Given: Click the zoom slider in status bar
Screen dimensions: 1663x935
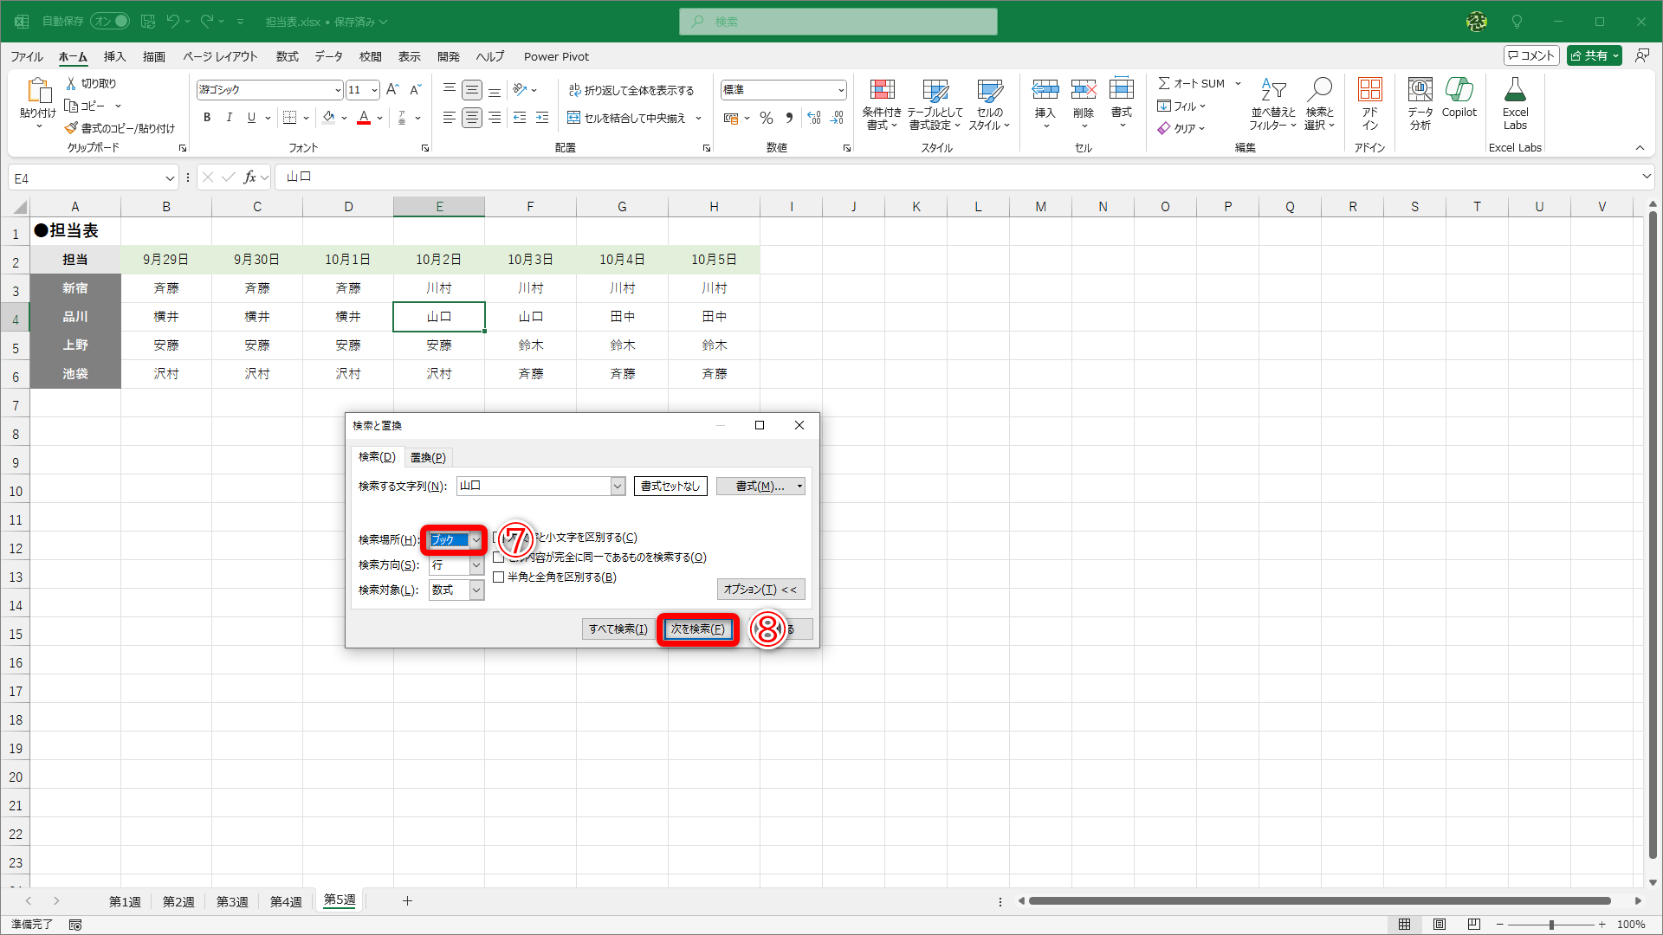Looking at the screenshot, I should pyautogui.click(x=1550, y=925).
